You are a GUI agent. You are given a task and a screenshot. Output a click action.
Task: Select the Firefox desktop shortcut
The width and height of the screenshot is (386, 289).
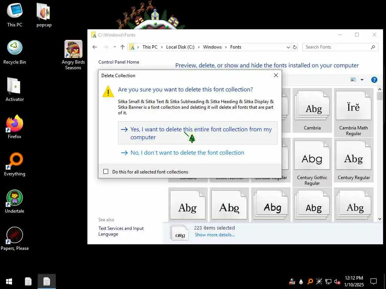[15, 127]
